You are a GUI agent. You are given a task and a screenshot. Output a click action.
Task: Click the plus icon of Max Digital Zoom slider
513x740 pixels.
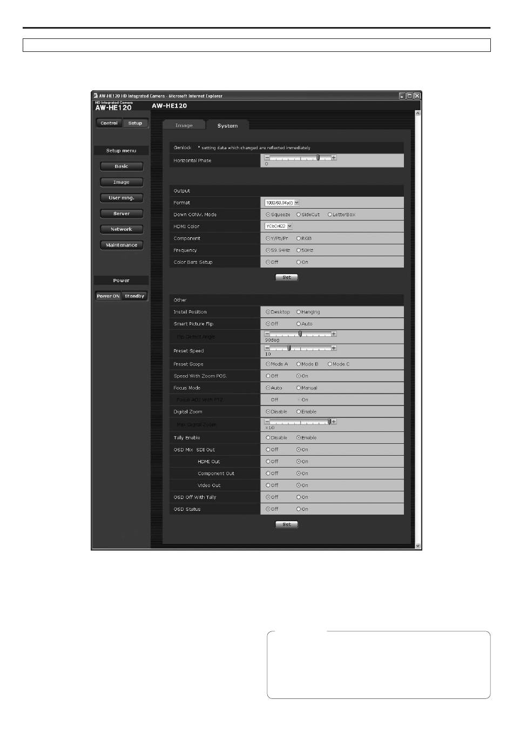pos(334,422)
